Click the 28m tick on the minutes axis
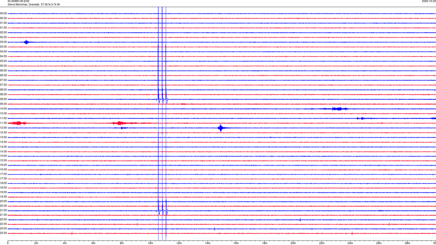 click(x=407, y=243)
